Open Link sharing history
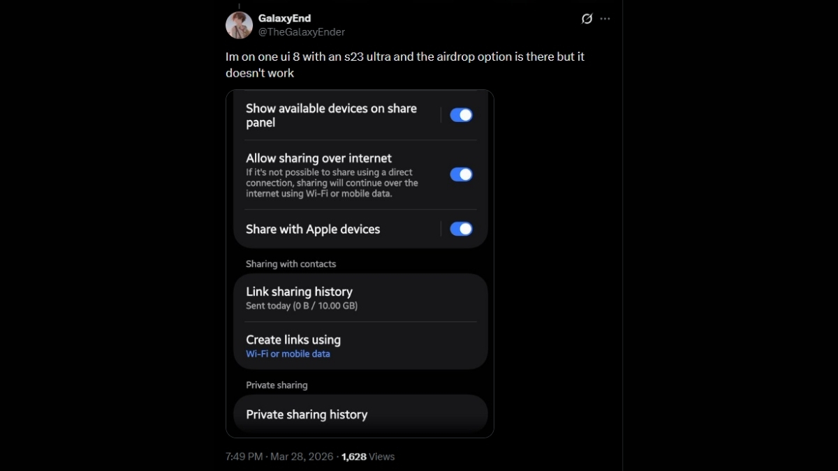Screen dimensions: 838x471 (299, 292)
